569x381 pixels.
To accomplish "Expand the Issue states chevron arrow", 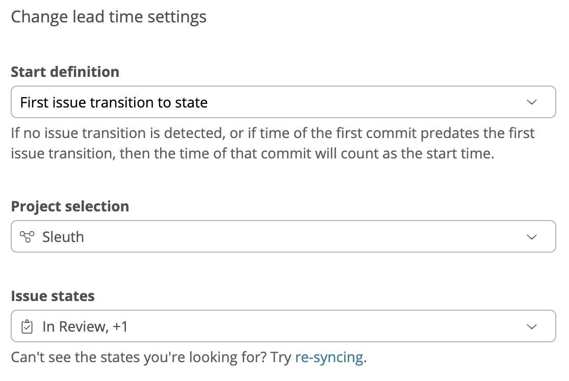I will [532, 326].
